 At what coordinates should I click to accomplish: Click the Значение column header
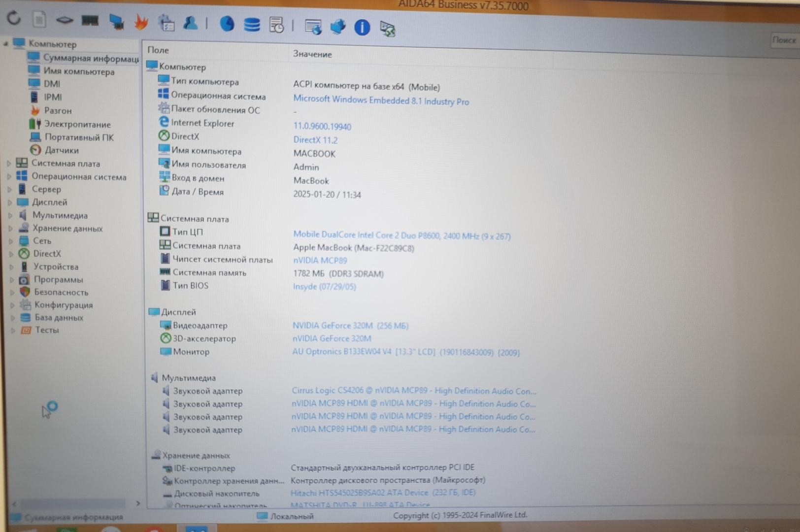(312, 54)
